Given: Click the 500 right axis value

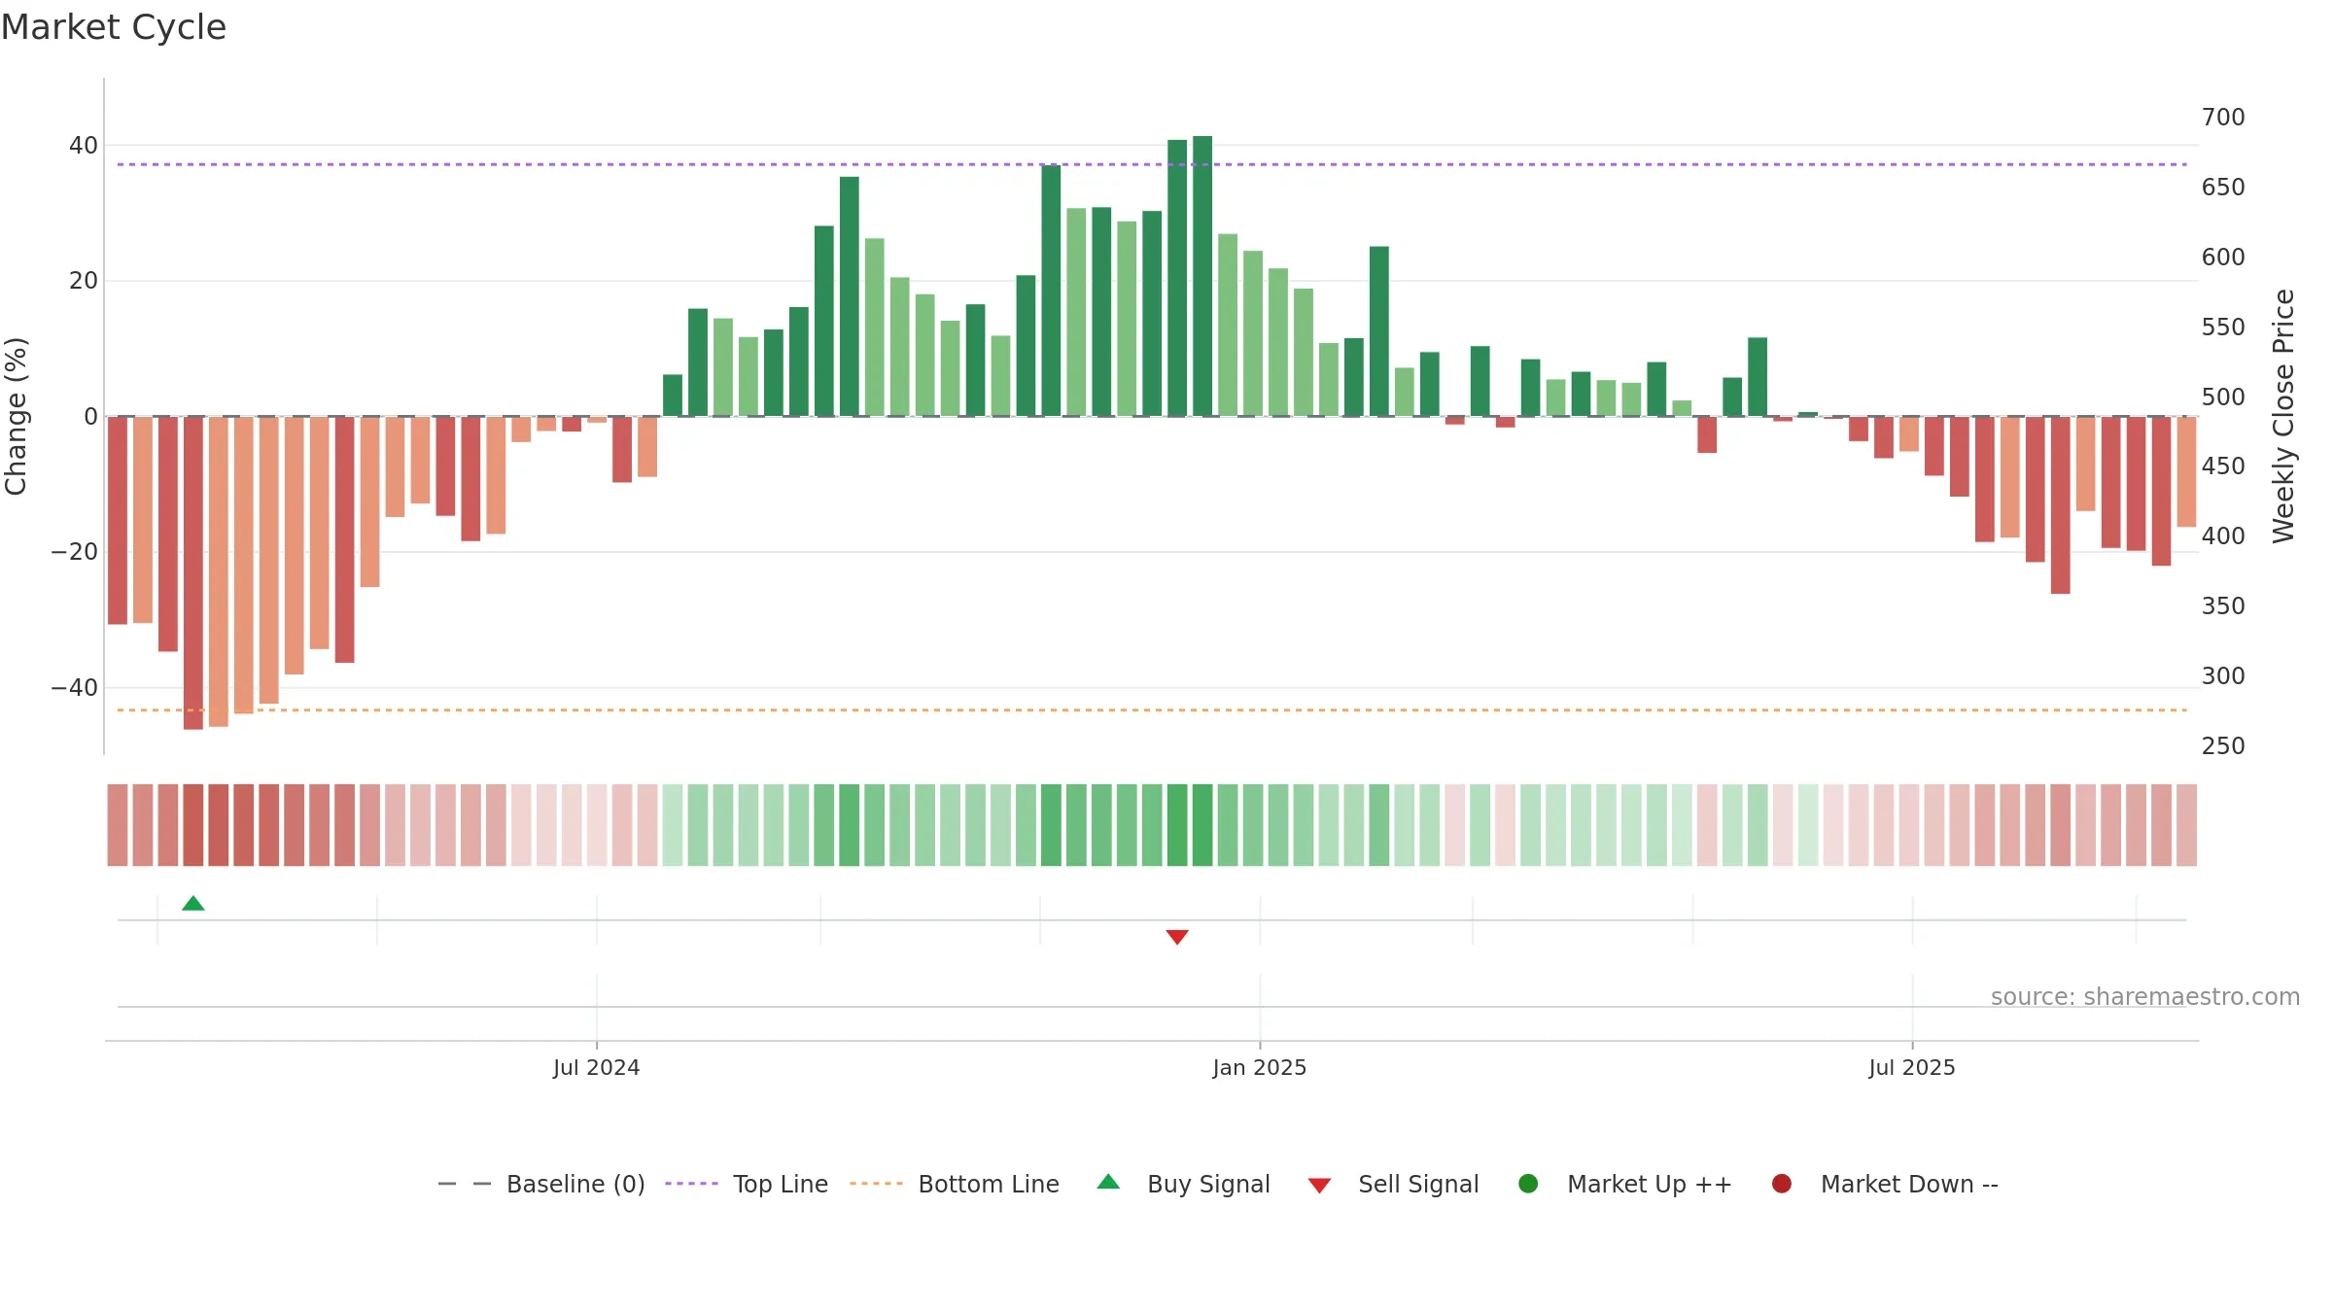Looking at the screenshot, I should click(x=2223, y=397).
